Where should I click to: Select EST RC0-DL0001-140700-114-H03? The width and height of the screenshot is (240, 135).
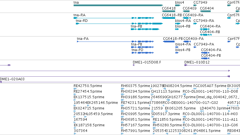[210, 114]
